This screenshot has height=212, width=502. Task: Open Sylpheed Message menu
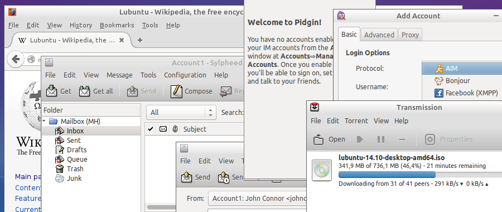click(119, 75)
